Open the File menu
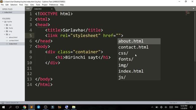196x110 pixels. (x=2, y=5)
